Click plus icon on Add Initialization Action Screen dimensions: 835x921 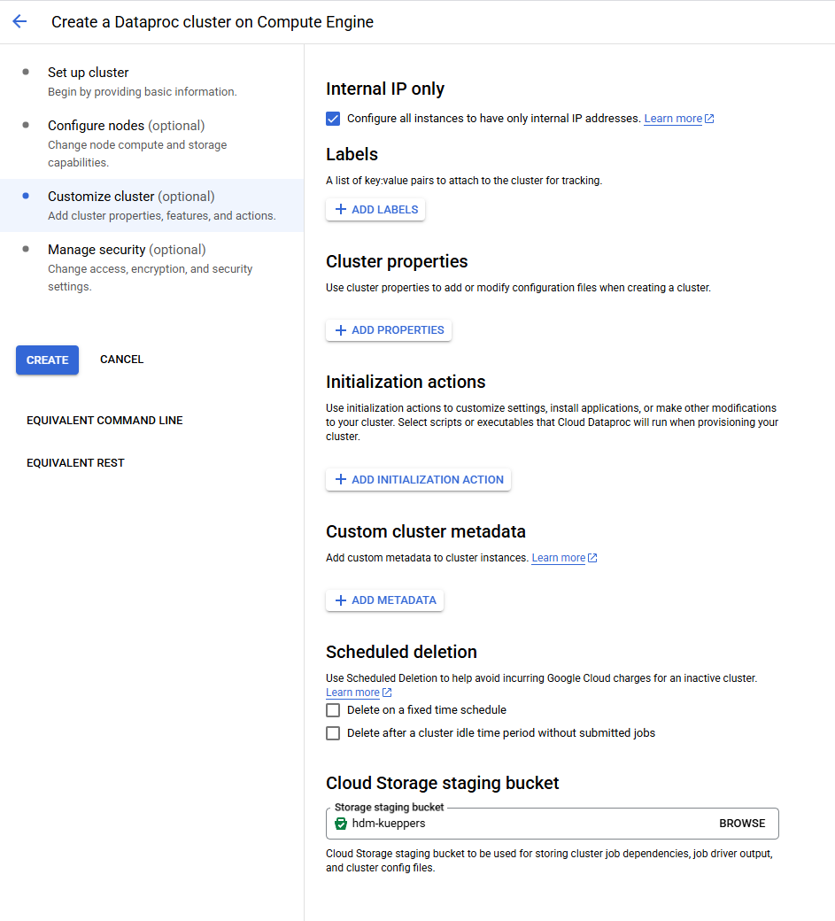341,480
